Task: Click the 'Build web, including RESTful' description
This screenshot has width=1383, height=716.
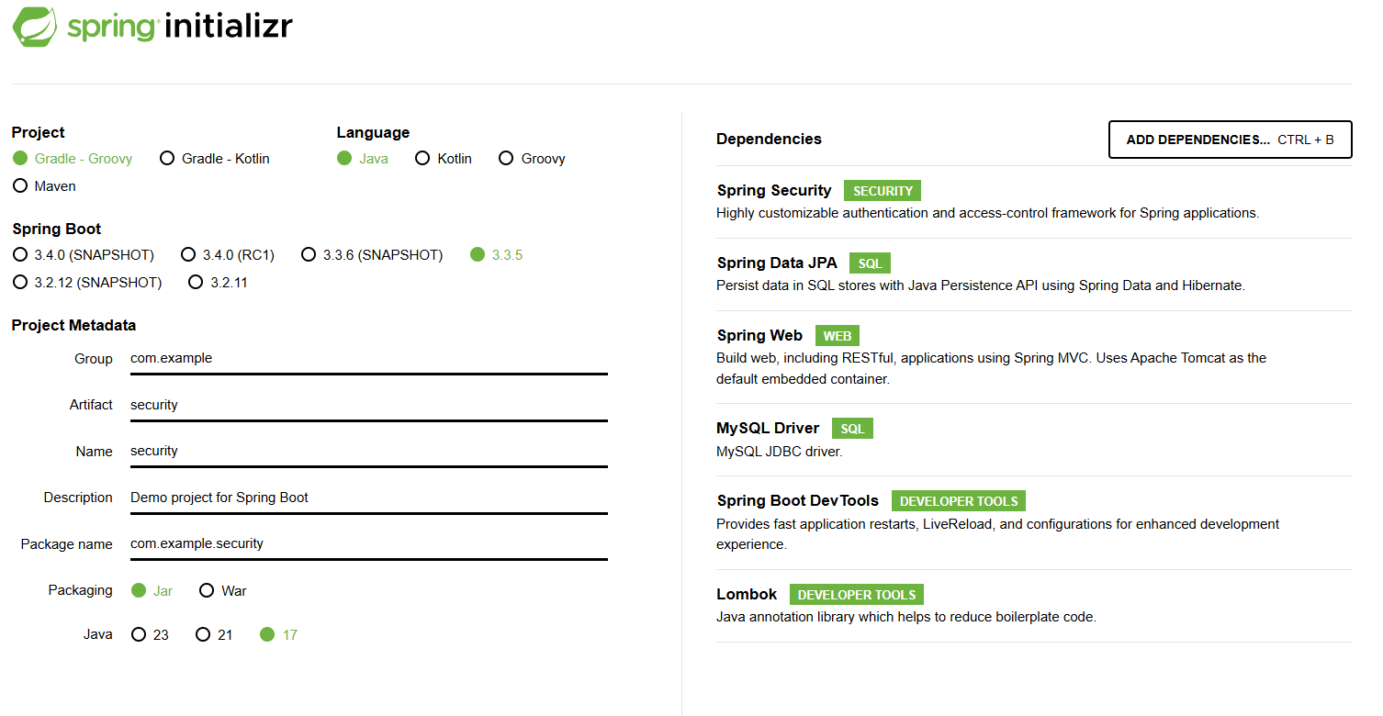Action: (992, 368)
